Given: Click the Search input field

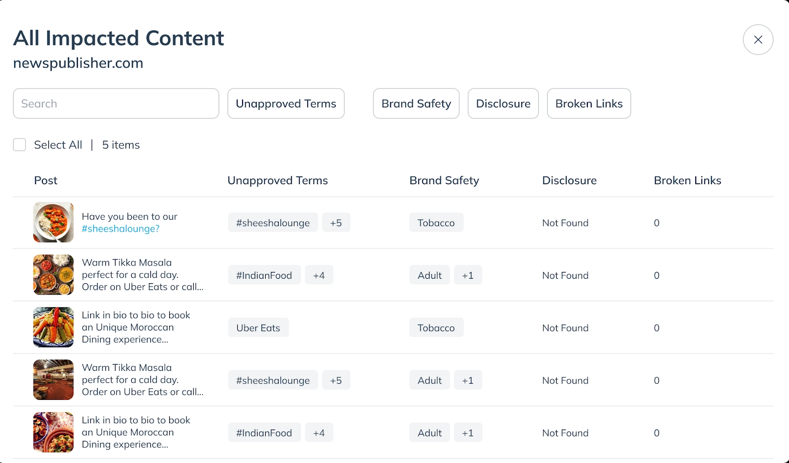Looking at the screenshot, I should pos(116,103).
